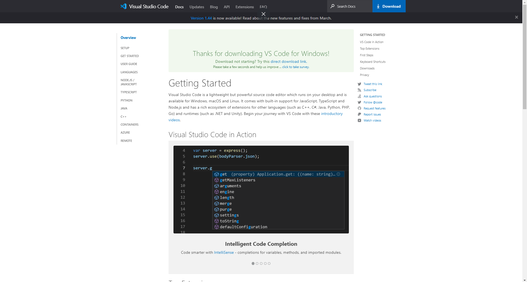Click the direct download link
Viewport: 527px width, 282px height.
pos(288,61)
